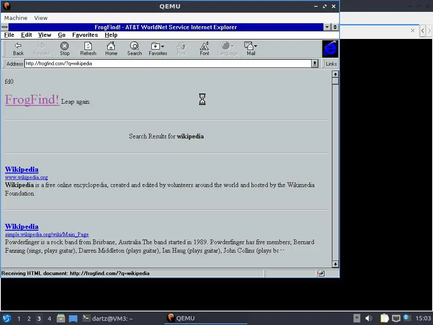Click inside the Address URL field
This screenshot has height=325, width=433.
click(x=168, y=63)
